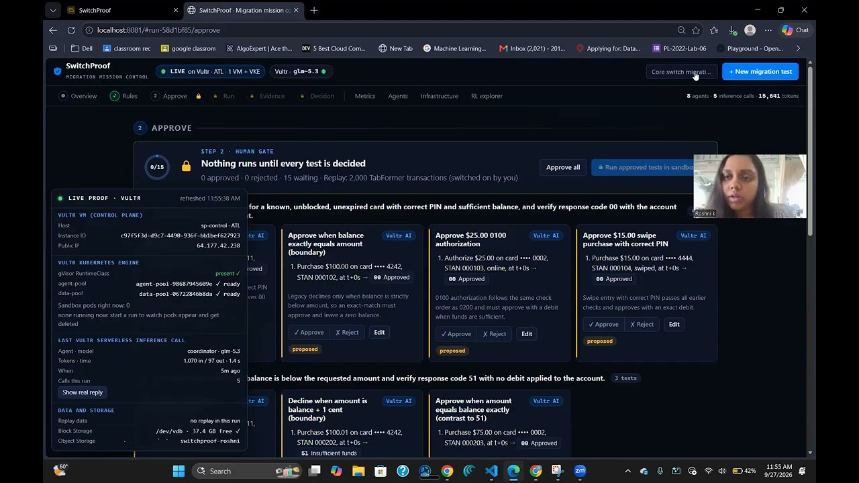Image resolution: width=859 pixels, height=483 pixels.
Task: Open Zoom from the taskbar
Action: pyautogui.click(x=580, y=471)
